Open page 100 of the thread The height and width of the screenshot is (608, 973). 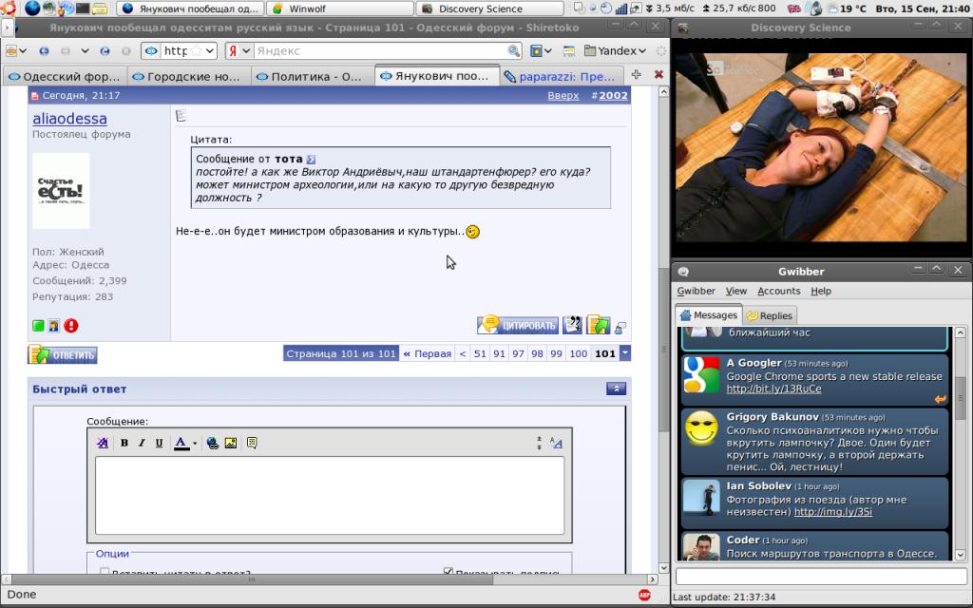[x=579, y=353]
